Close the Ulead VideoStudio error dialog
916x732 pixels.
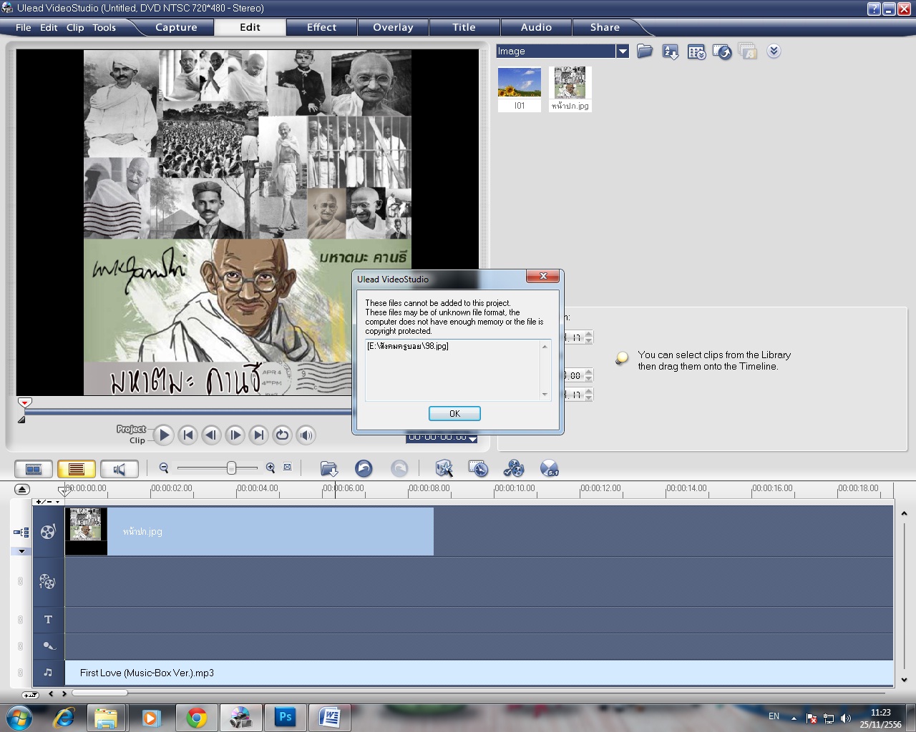(x=543, y=277)
